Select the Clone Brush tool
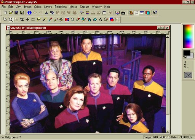Viewport: 195px width, 140px height. tap(61, 19)
